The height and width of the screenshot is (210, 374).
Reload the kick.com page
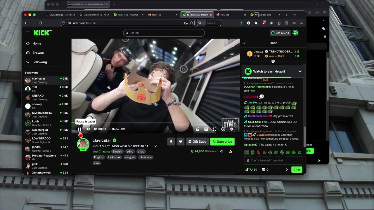[40, 23]
